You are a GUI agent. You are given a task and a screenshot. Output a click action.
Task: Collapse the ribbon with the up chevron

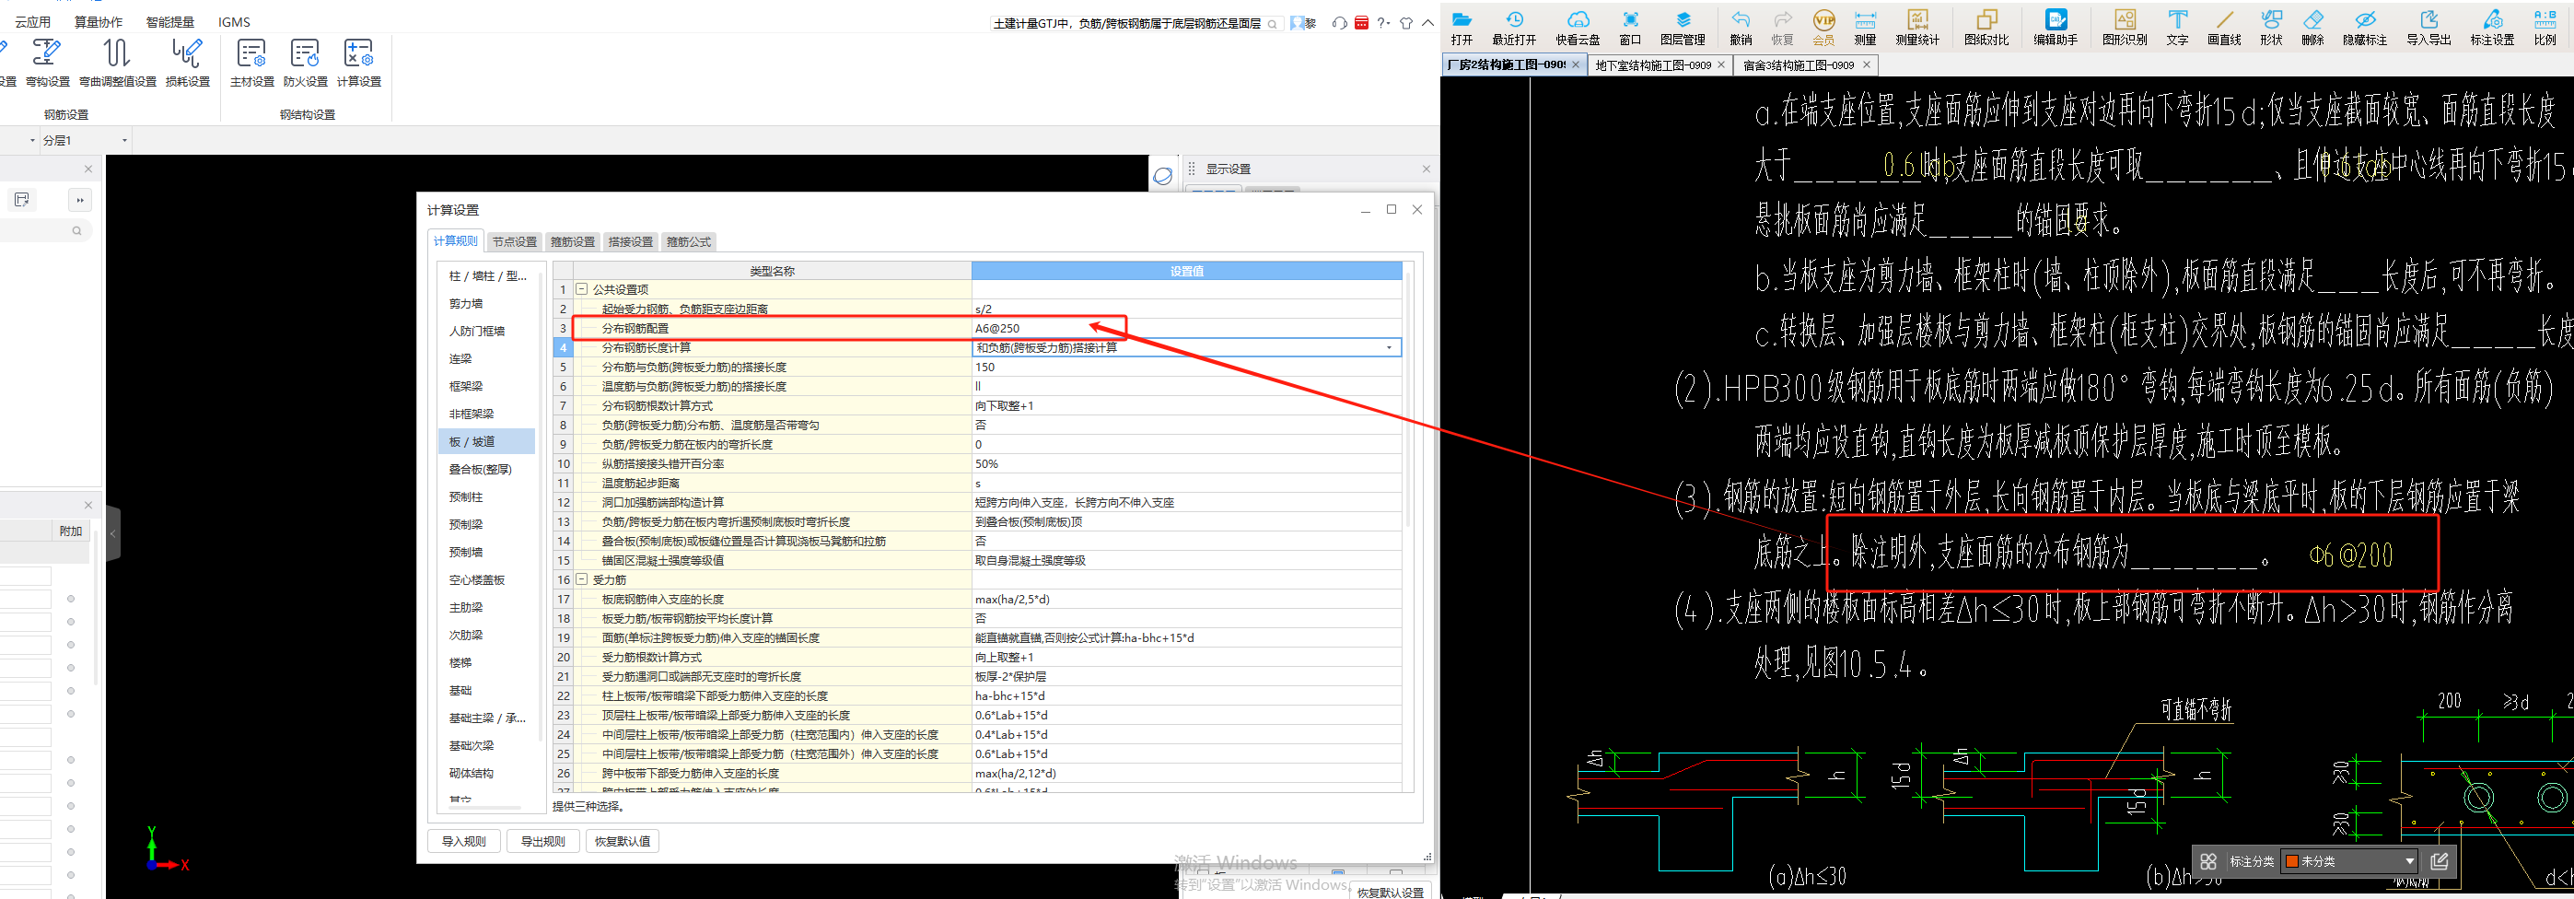tap(1427, 22)
